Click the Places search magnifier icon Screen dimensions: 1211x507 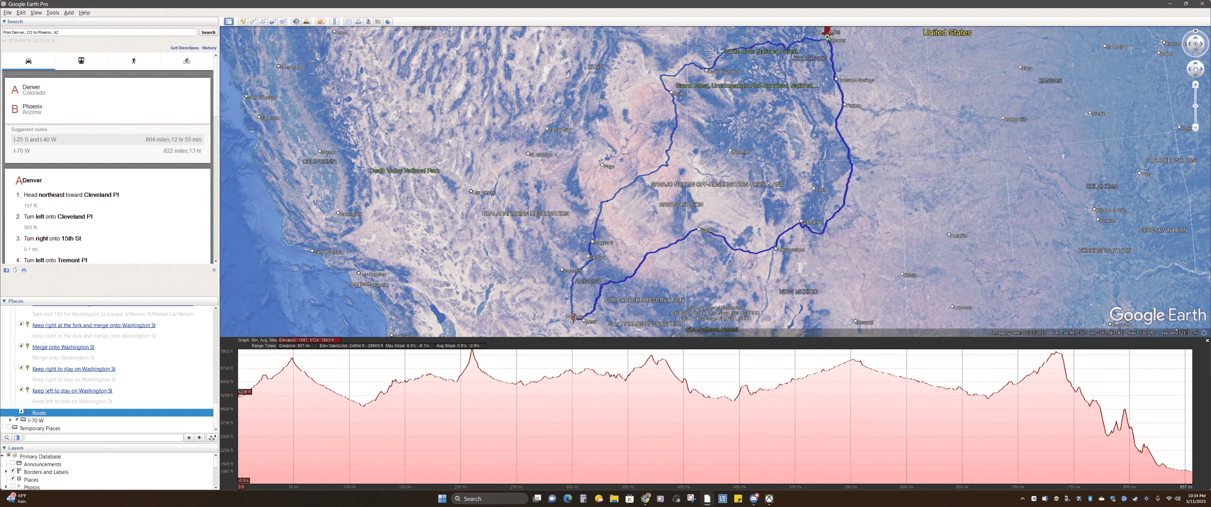[6, 438]
